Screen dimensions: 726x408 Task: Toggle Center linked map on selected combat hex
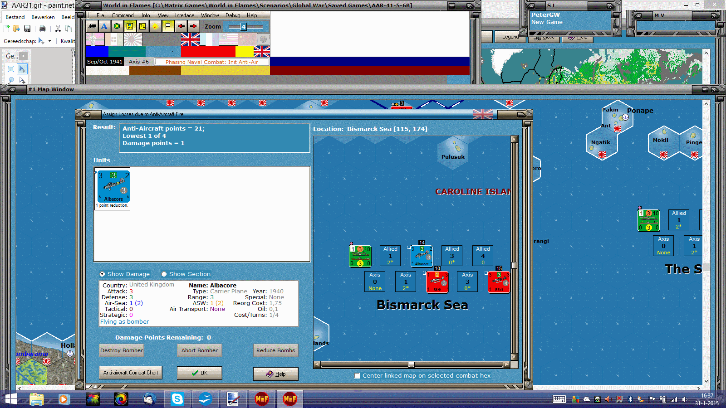tap(358, 376)
